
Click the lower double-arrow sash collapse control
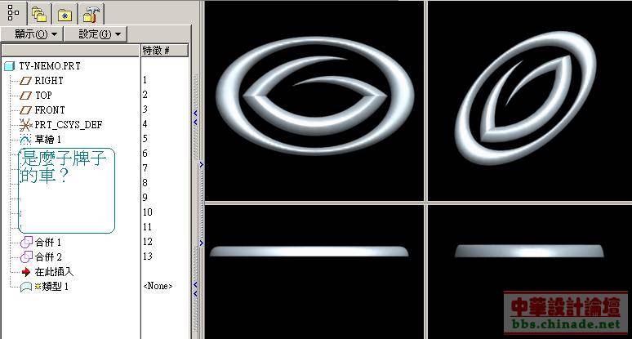195,289
